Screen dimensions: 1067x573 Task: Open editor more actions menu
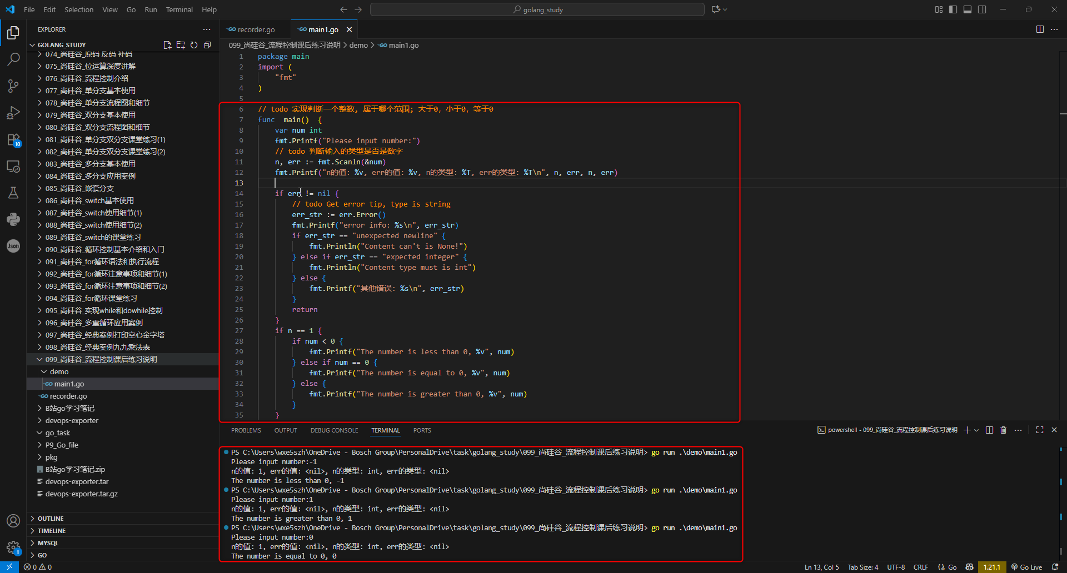tap(1054, 29)
